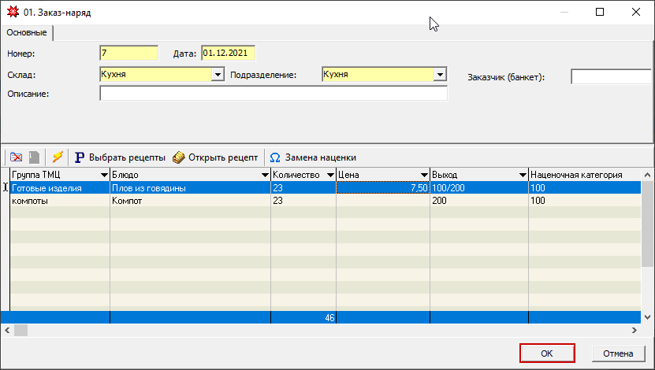The height and width of the screenshot is (370, 655).
Task: Click the gray document icon in toolbar
Action: (33, 157)
